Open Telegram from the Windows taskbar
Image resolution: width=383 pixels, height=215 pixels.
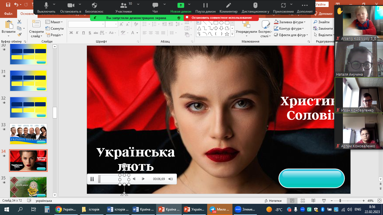pyautogui.click(x=220, y=209)
